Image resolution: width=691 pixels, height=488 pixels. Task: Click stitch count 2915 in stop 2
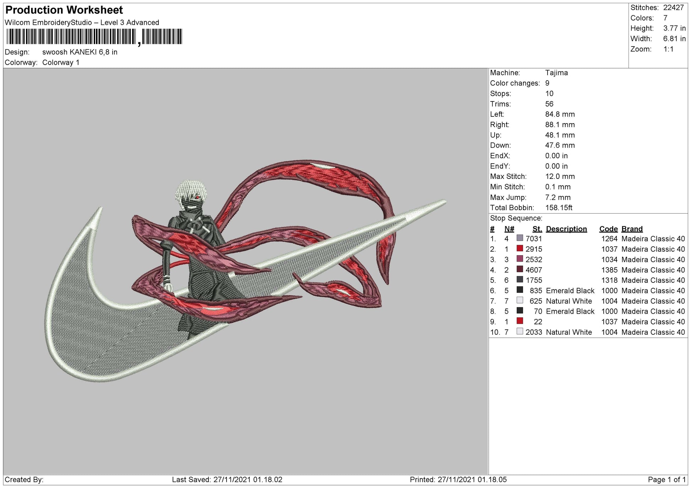[534, 249]
